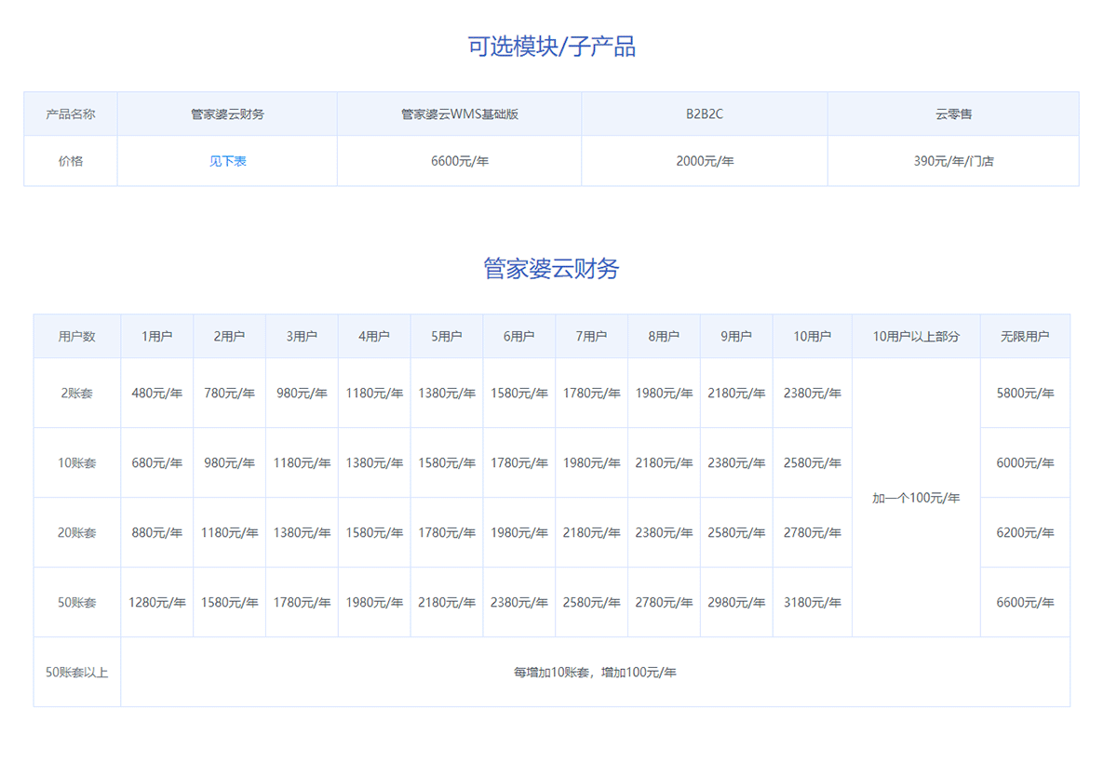Select 管家婆云财务 column header in the product table
This screenshot has width=1117, height=762.
[227, 114]
